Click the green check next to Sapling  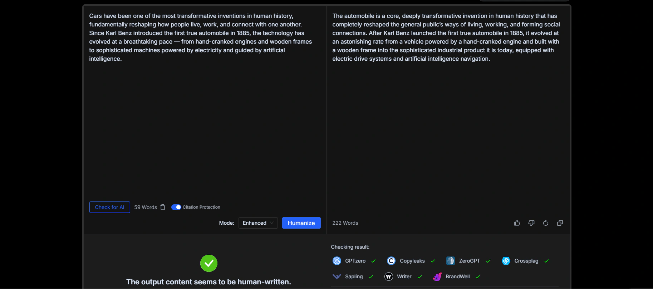pos(371,277)
